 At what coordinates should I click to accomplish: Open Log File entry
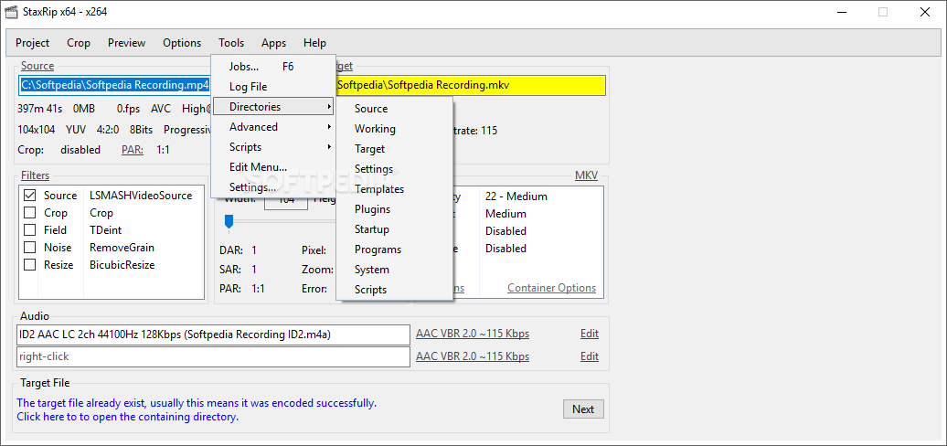pos(273,87)
